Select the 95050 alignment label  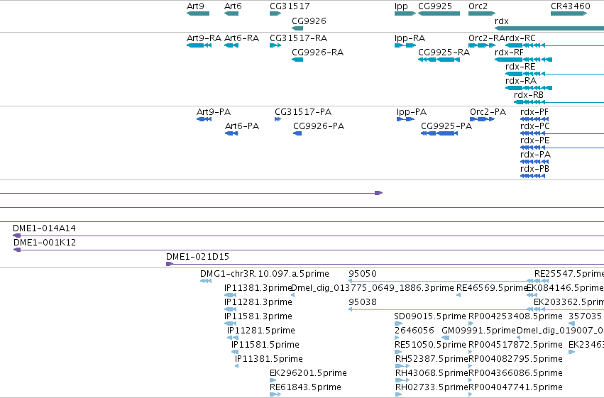(x=363, y=274)
